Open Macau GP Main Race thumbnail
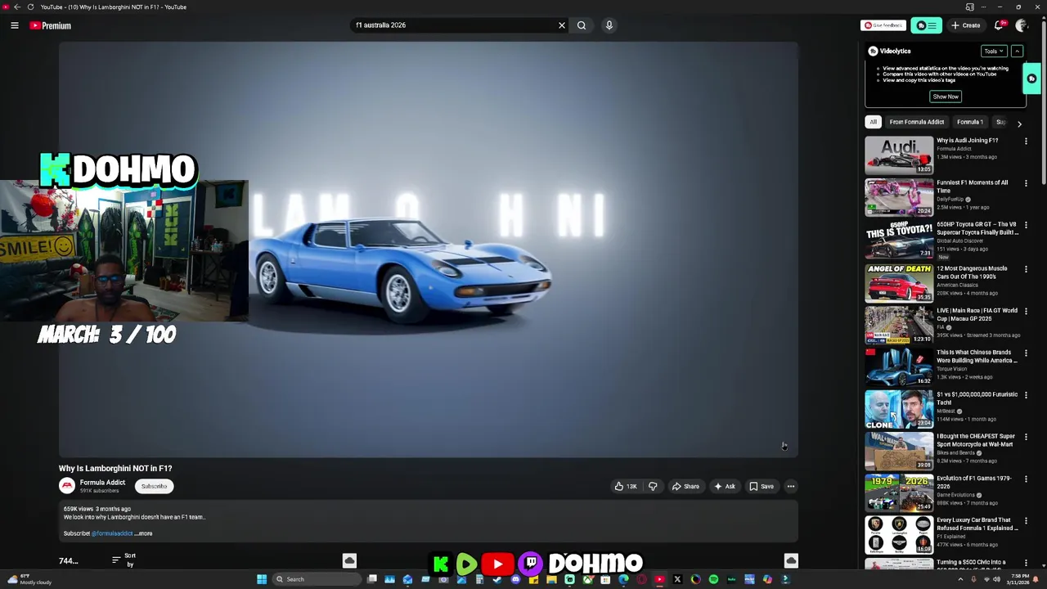Viewport: 1047px width, 589px height. click(x=899, y=325)
